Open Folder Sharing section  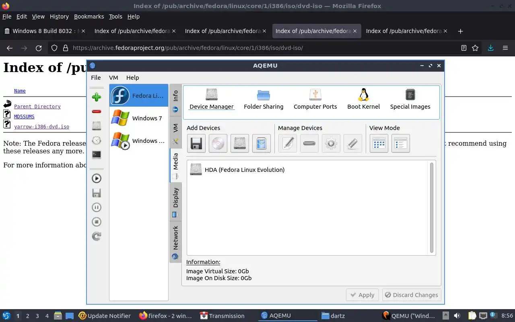264,99
